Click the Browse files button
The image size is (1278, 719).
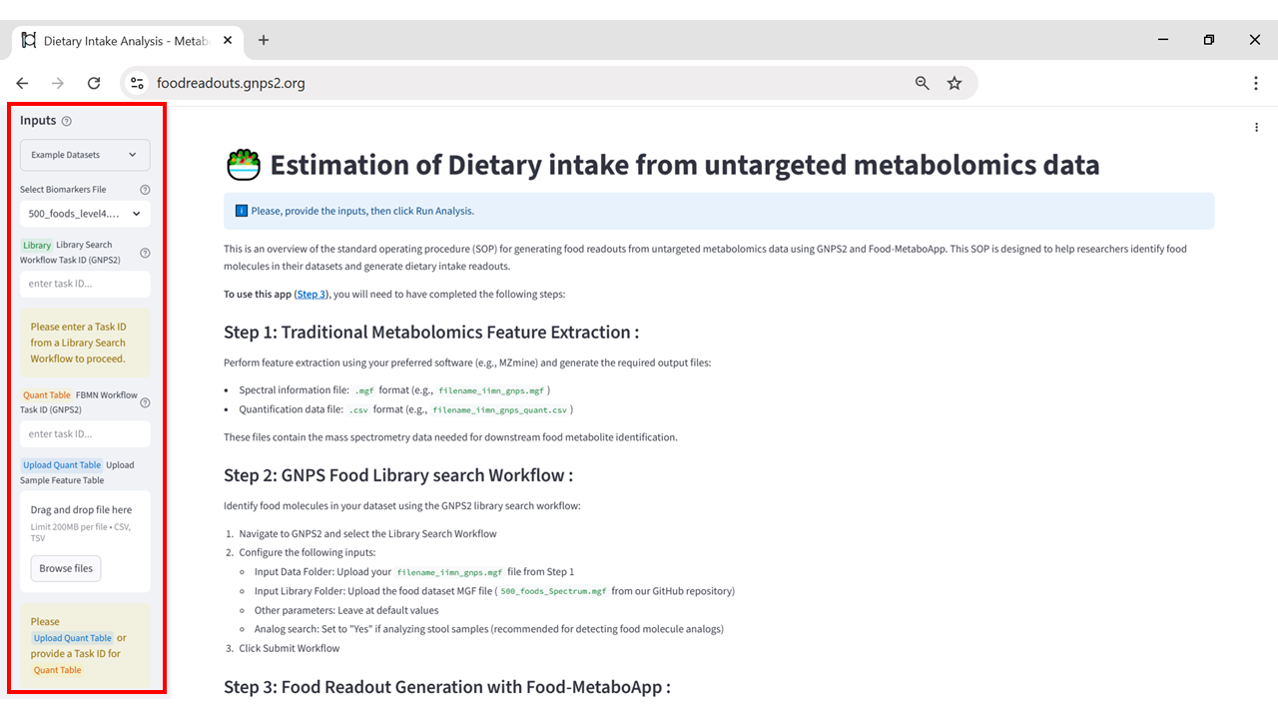[66, 568]
